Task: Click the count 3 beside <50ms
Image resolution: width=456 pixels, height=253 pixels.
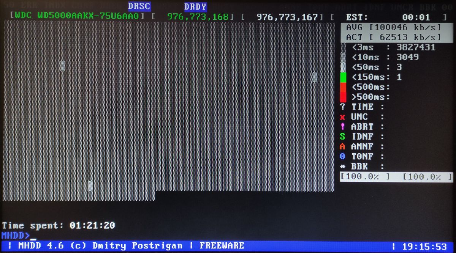Action: (x=399, y=67)
